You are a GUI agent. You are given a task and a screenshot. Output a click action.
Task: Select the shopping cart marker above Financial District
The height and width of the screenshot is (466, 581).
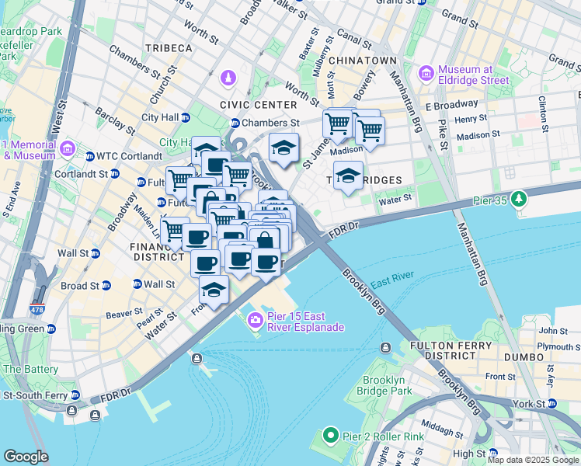(x=174, y=231)
